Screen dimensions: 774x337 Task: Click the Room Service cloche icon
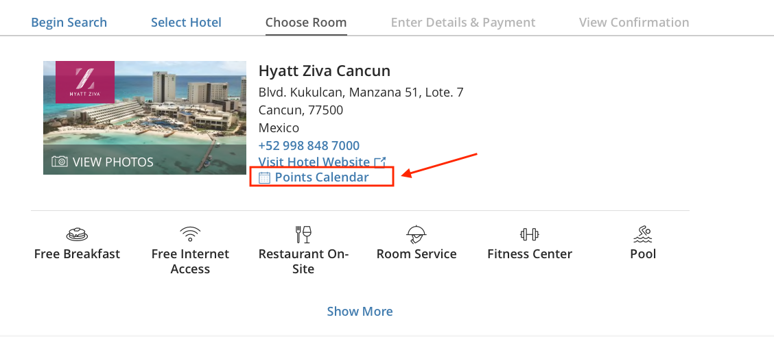417,234
